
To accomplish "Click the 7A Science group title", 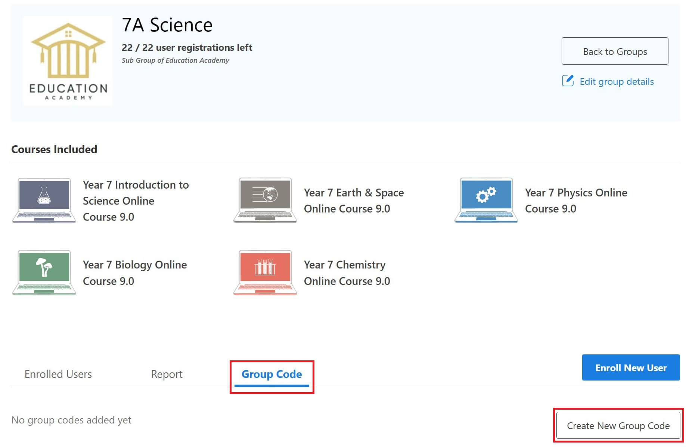I will (x=167, y=25).
